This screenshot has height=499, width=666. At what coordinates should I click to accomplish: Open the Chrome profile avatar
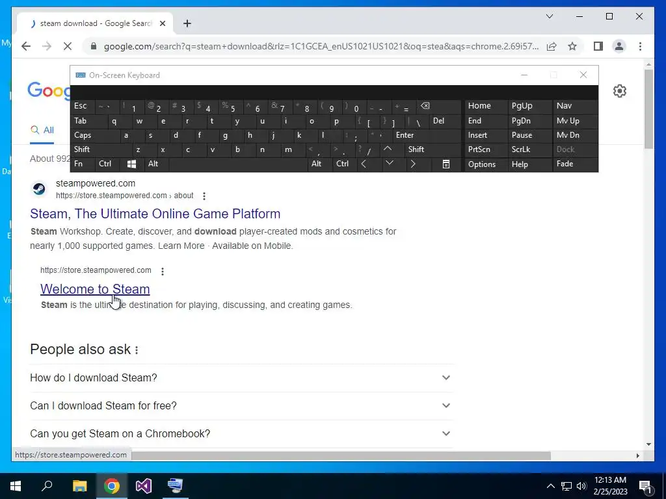click(619, 46)
